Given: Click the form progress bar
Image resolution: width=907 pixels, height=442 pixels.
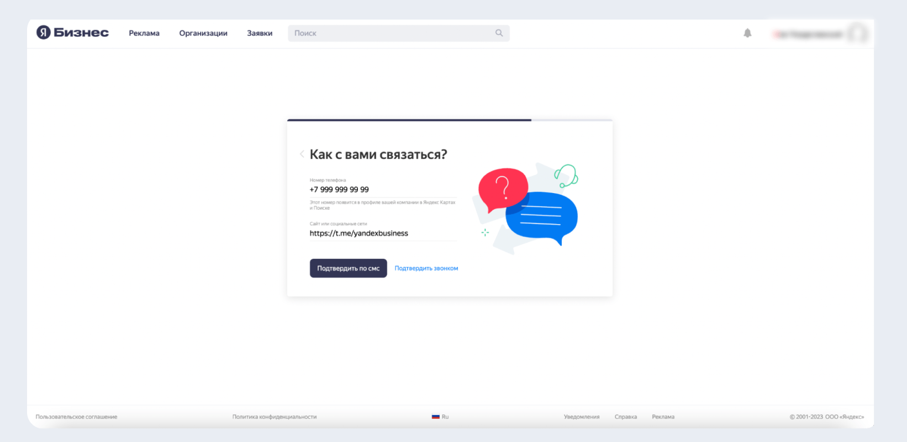Looking at the screenshot, I should pos(450,120).
